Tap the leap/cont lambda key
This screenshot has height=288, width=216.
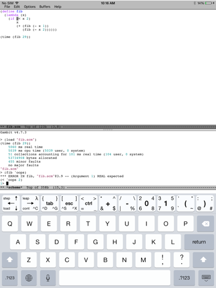[x=30, y=203]
